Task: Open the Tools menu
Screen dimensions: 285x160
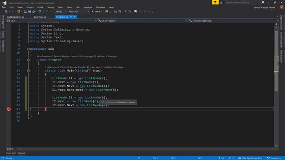Action: [x=69, y=8]
